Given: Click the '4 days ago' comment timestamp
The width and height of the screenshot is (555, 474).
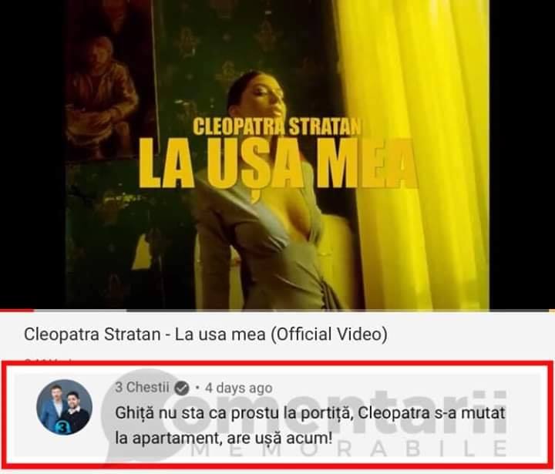Looking at the screenshot, I should [x=239, y=388].
